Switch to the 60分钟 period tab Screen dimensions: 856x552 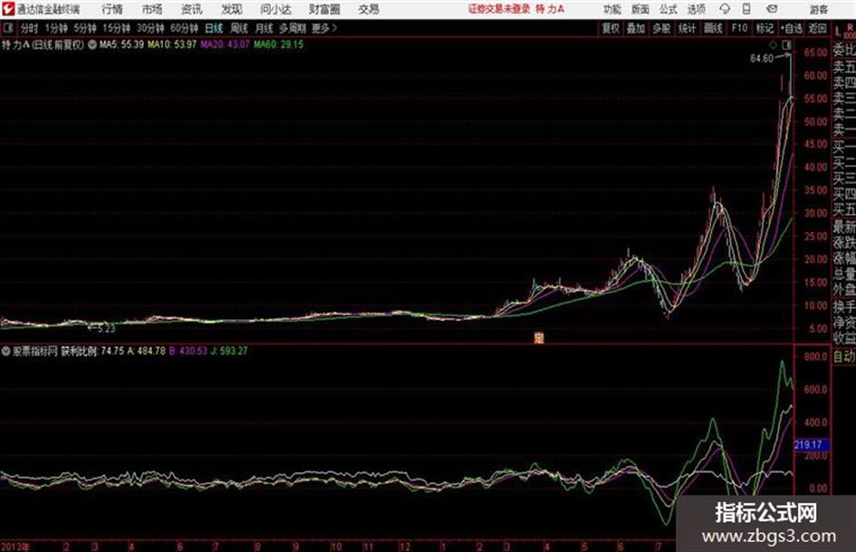[x=184, y=28]
